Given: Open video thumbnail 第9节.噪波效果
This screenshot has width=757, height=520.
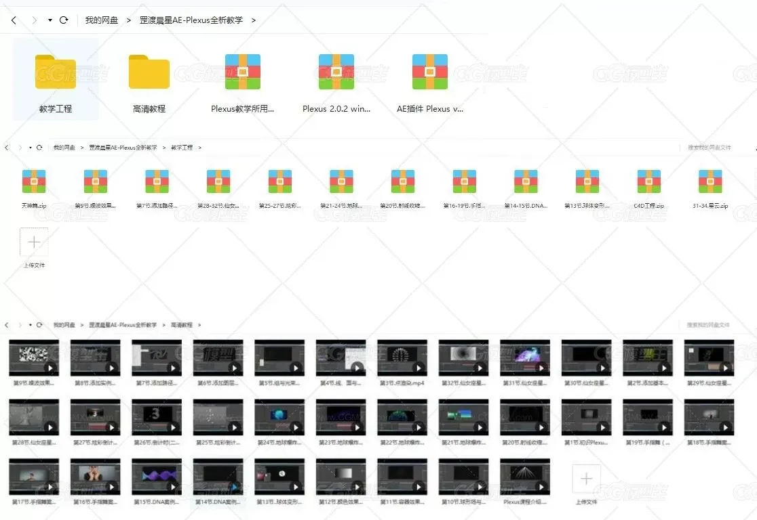Looking at the screenshot, I should 34,358.
